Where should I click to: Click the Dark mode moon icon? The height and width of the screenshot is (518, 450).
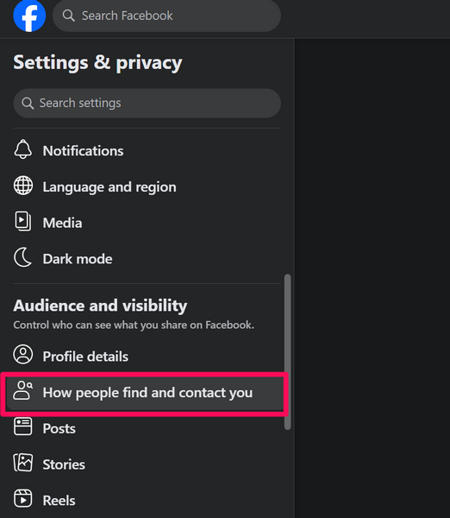(23, 257)
